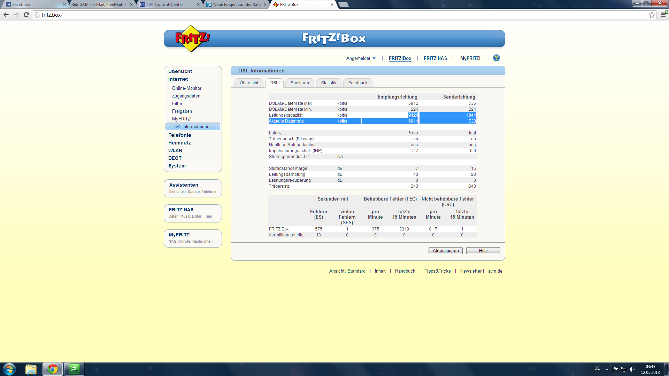Open the taskbar clock showing 03:43

(650, 369)
